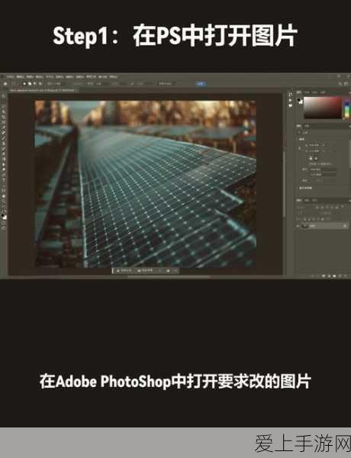Click the delete layer trash icon
Image resolution: width=351 pixels, height=458 pixels.
(346, 276)
